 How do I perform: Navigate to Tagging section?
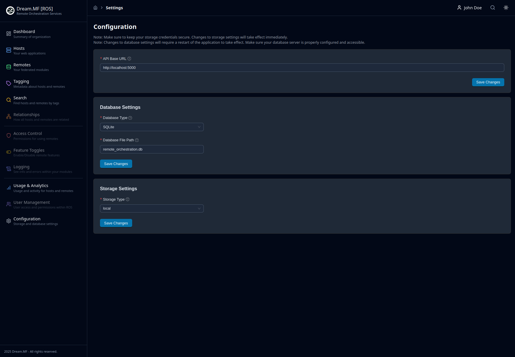21,84
